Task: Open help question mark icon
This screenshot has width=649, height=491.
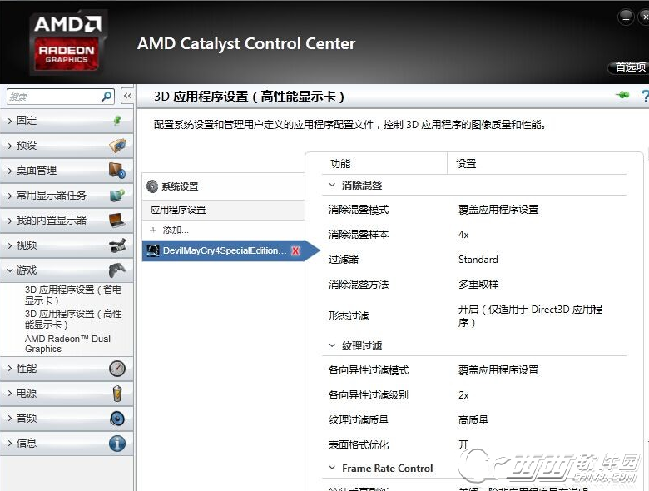Action: click(645, 96)
